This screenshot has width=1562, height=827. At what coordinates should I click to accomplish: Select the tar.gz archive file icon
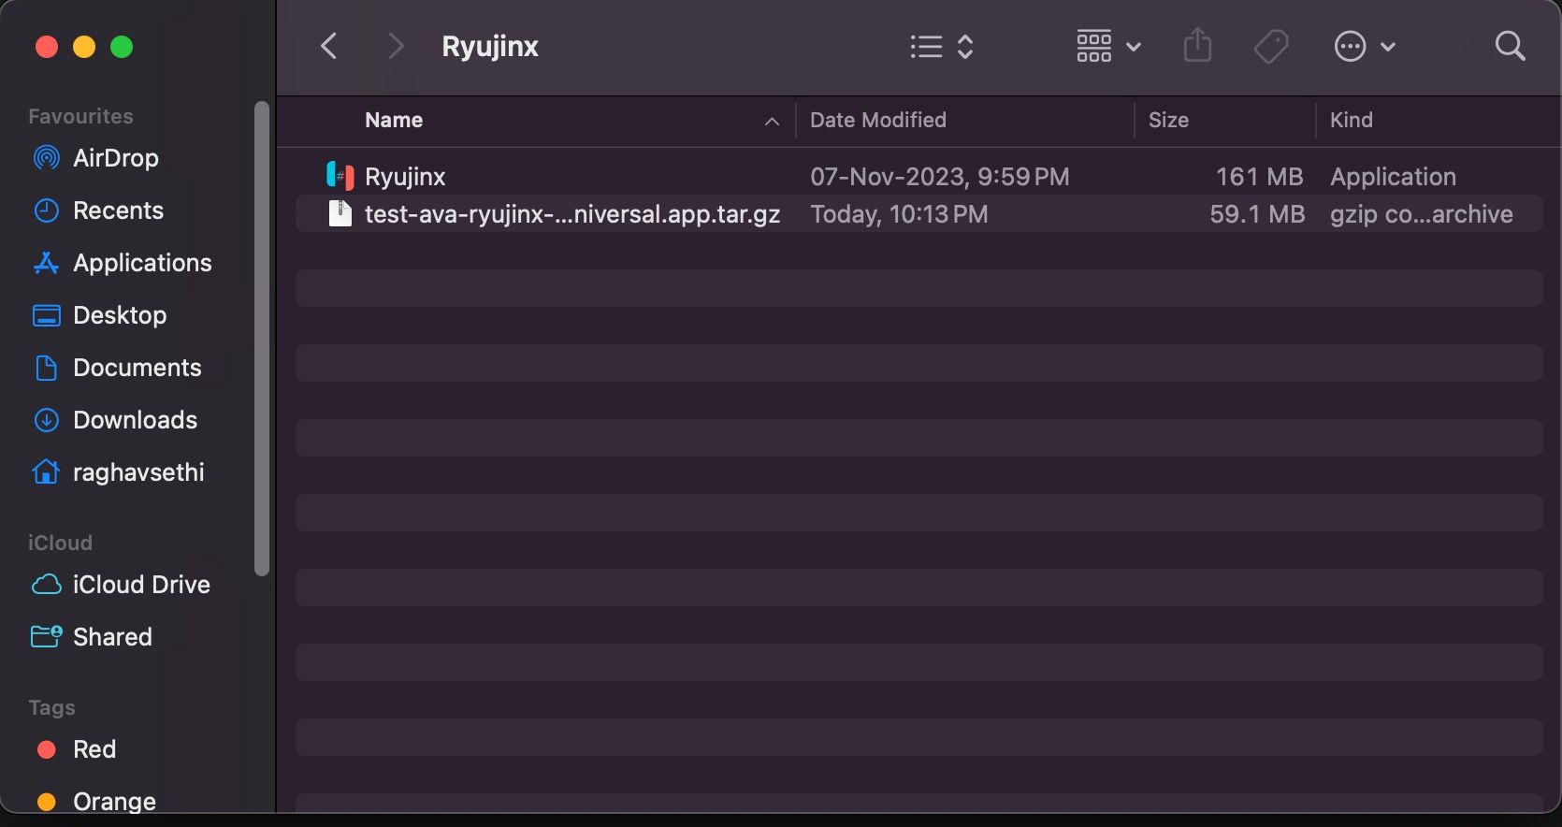point(340,214)
